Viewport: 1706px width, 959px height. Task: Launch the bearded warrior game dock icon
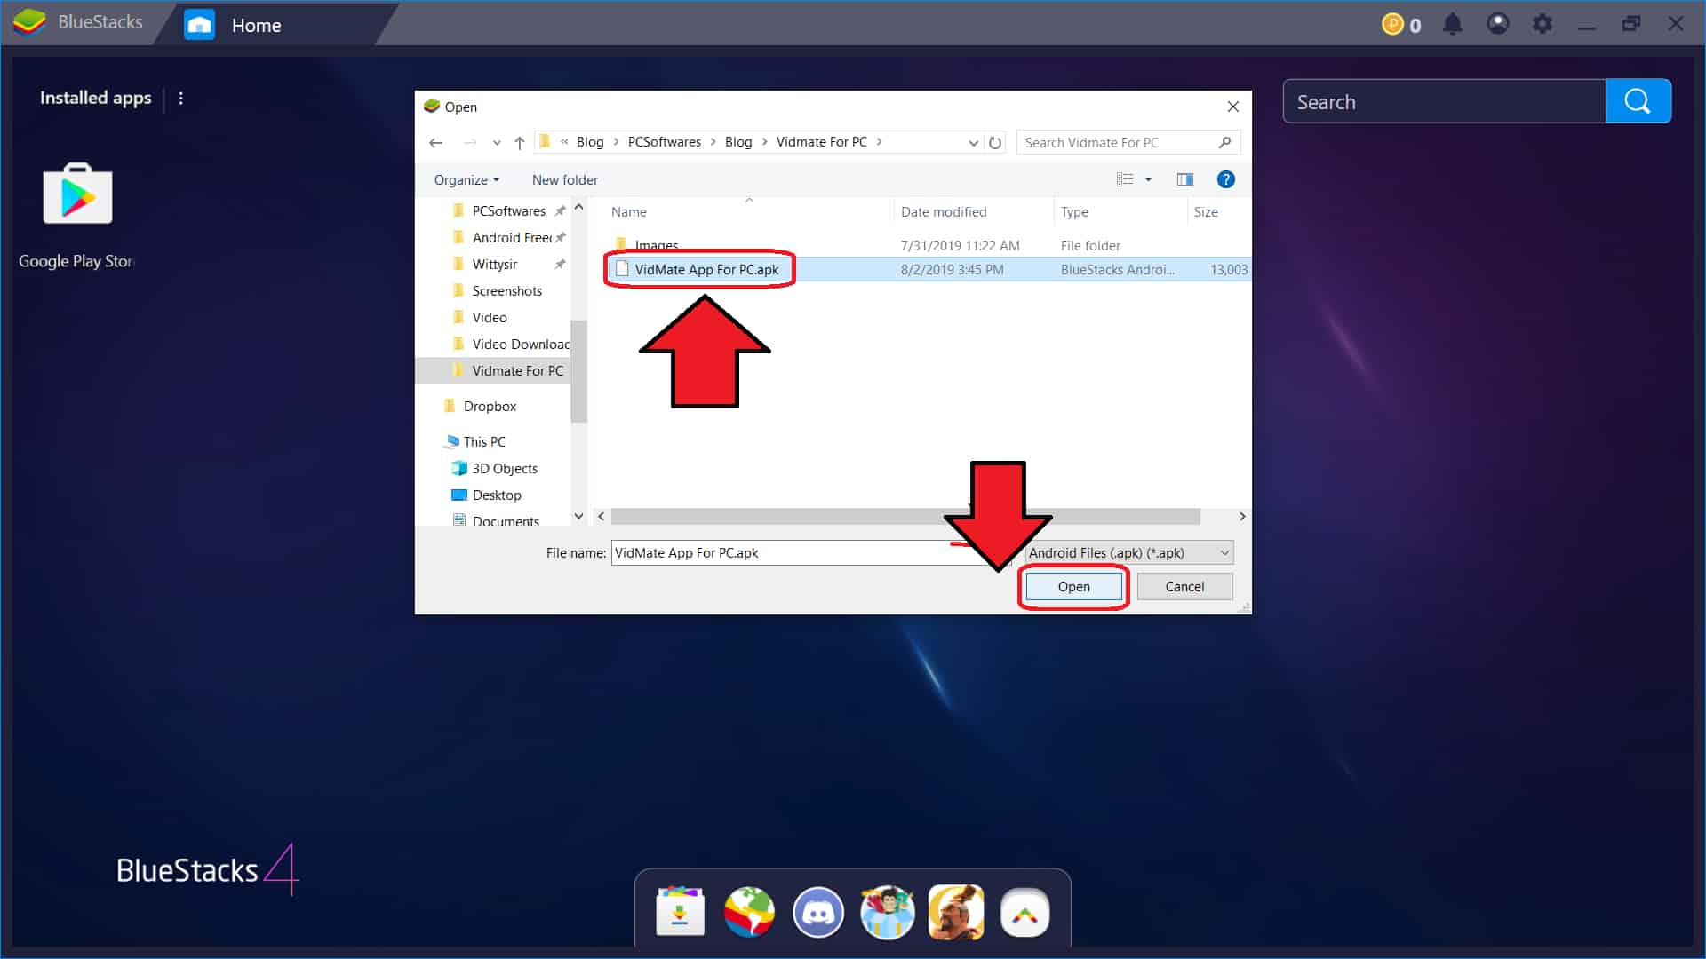(956, 911)
